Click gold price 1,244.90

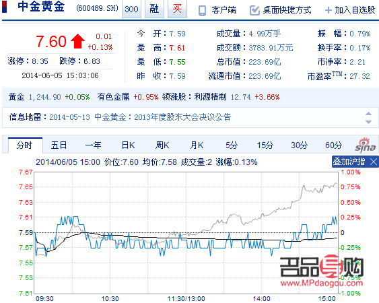44,97
